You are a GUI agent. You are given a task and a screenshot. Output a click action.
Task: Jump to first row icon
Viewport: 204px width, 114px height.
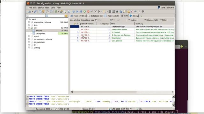(x=77, y=12)
